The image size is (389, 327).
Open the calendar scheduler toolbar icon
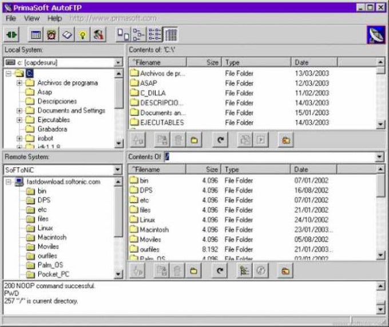pos(35,34)
